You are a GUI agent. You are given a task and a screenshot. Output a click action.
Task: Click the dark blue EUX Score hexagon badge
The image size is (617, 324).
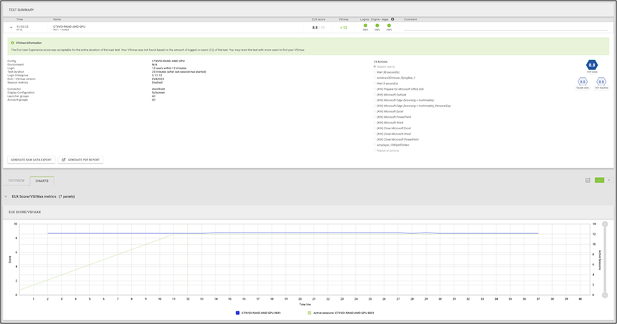click(x=592, y=65)
